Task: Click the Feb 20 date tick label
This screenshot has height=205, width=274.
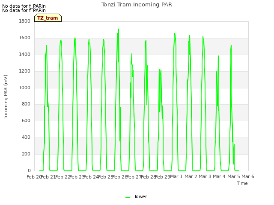Action: (34, 177)
